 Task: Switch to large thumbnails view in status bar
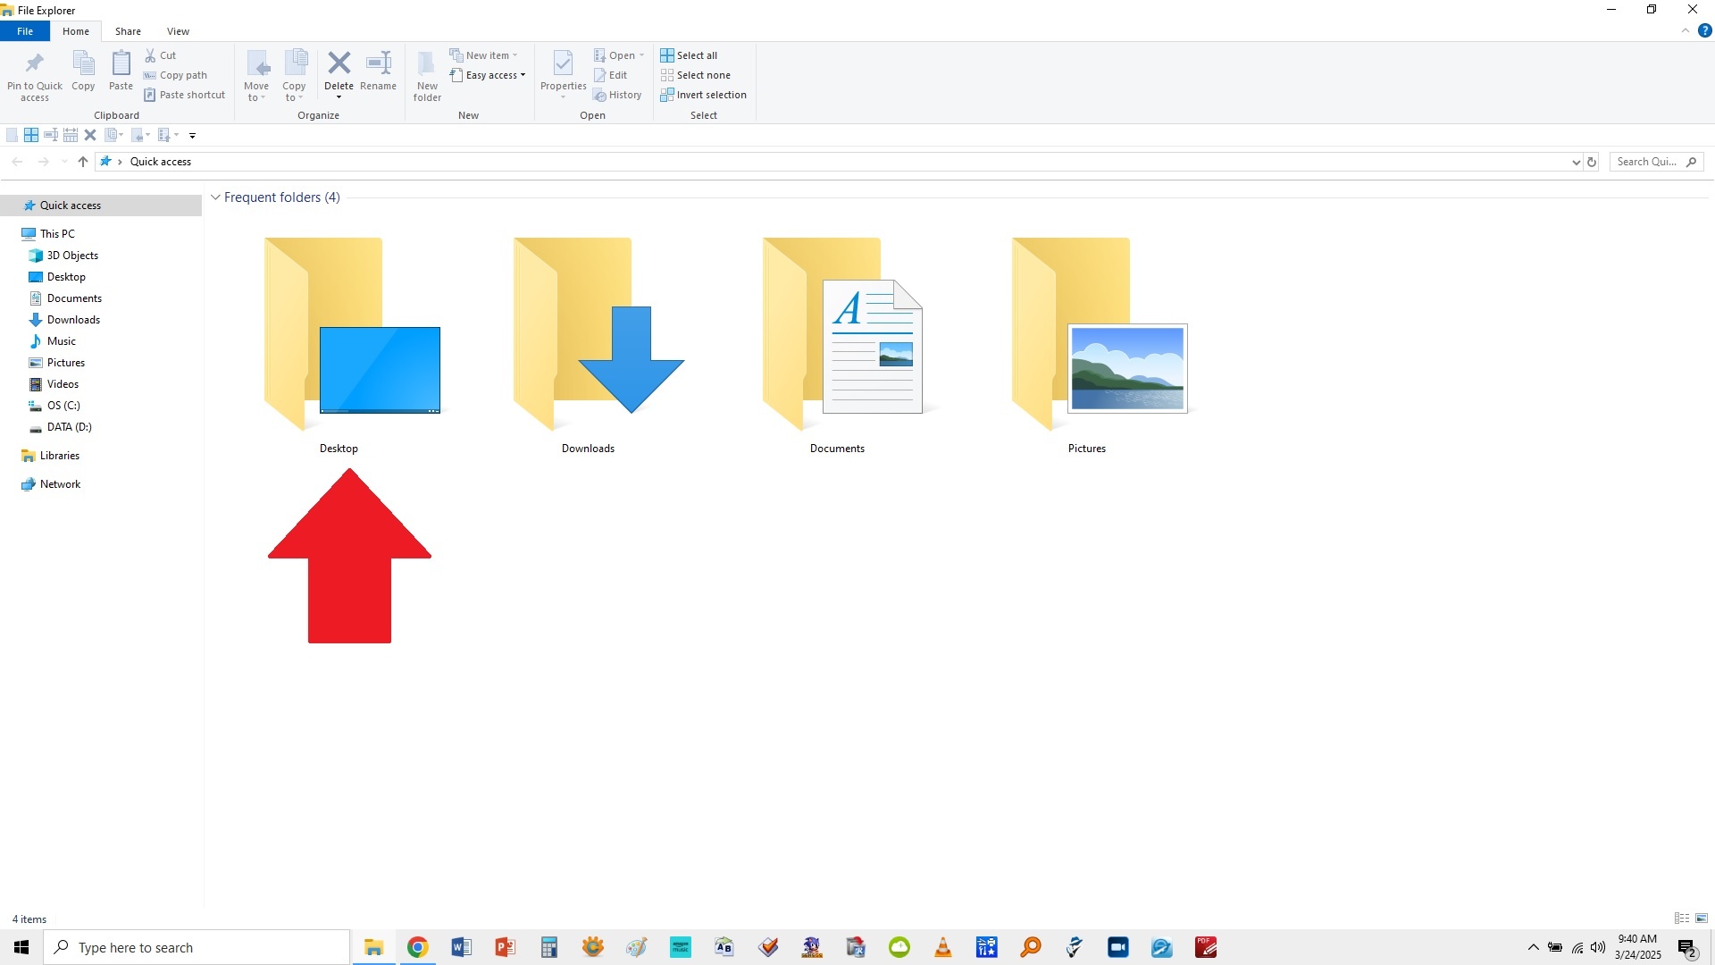[1702, 919]
